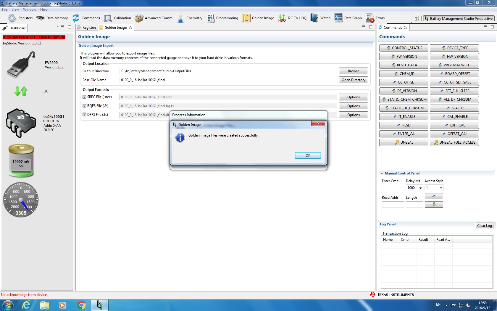Viewport: 497px width, 311px height.
Task: Open Chrome from the taskbar
Action: [81, 305]
